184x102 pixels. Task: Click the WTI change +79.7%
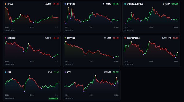[x=115, y=72]
